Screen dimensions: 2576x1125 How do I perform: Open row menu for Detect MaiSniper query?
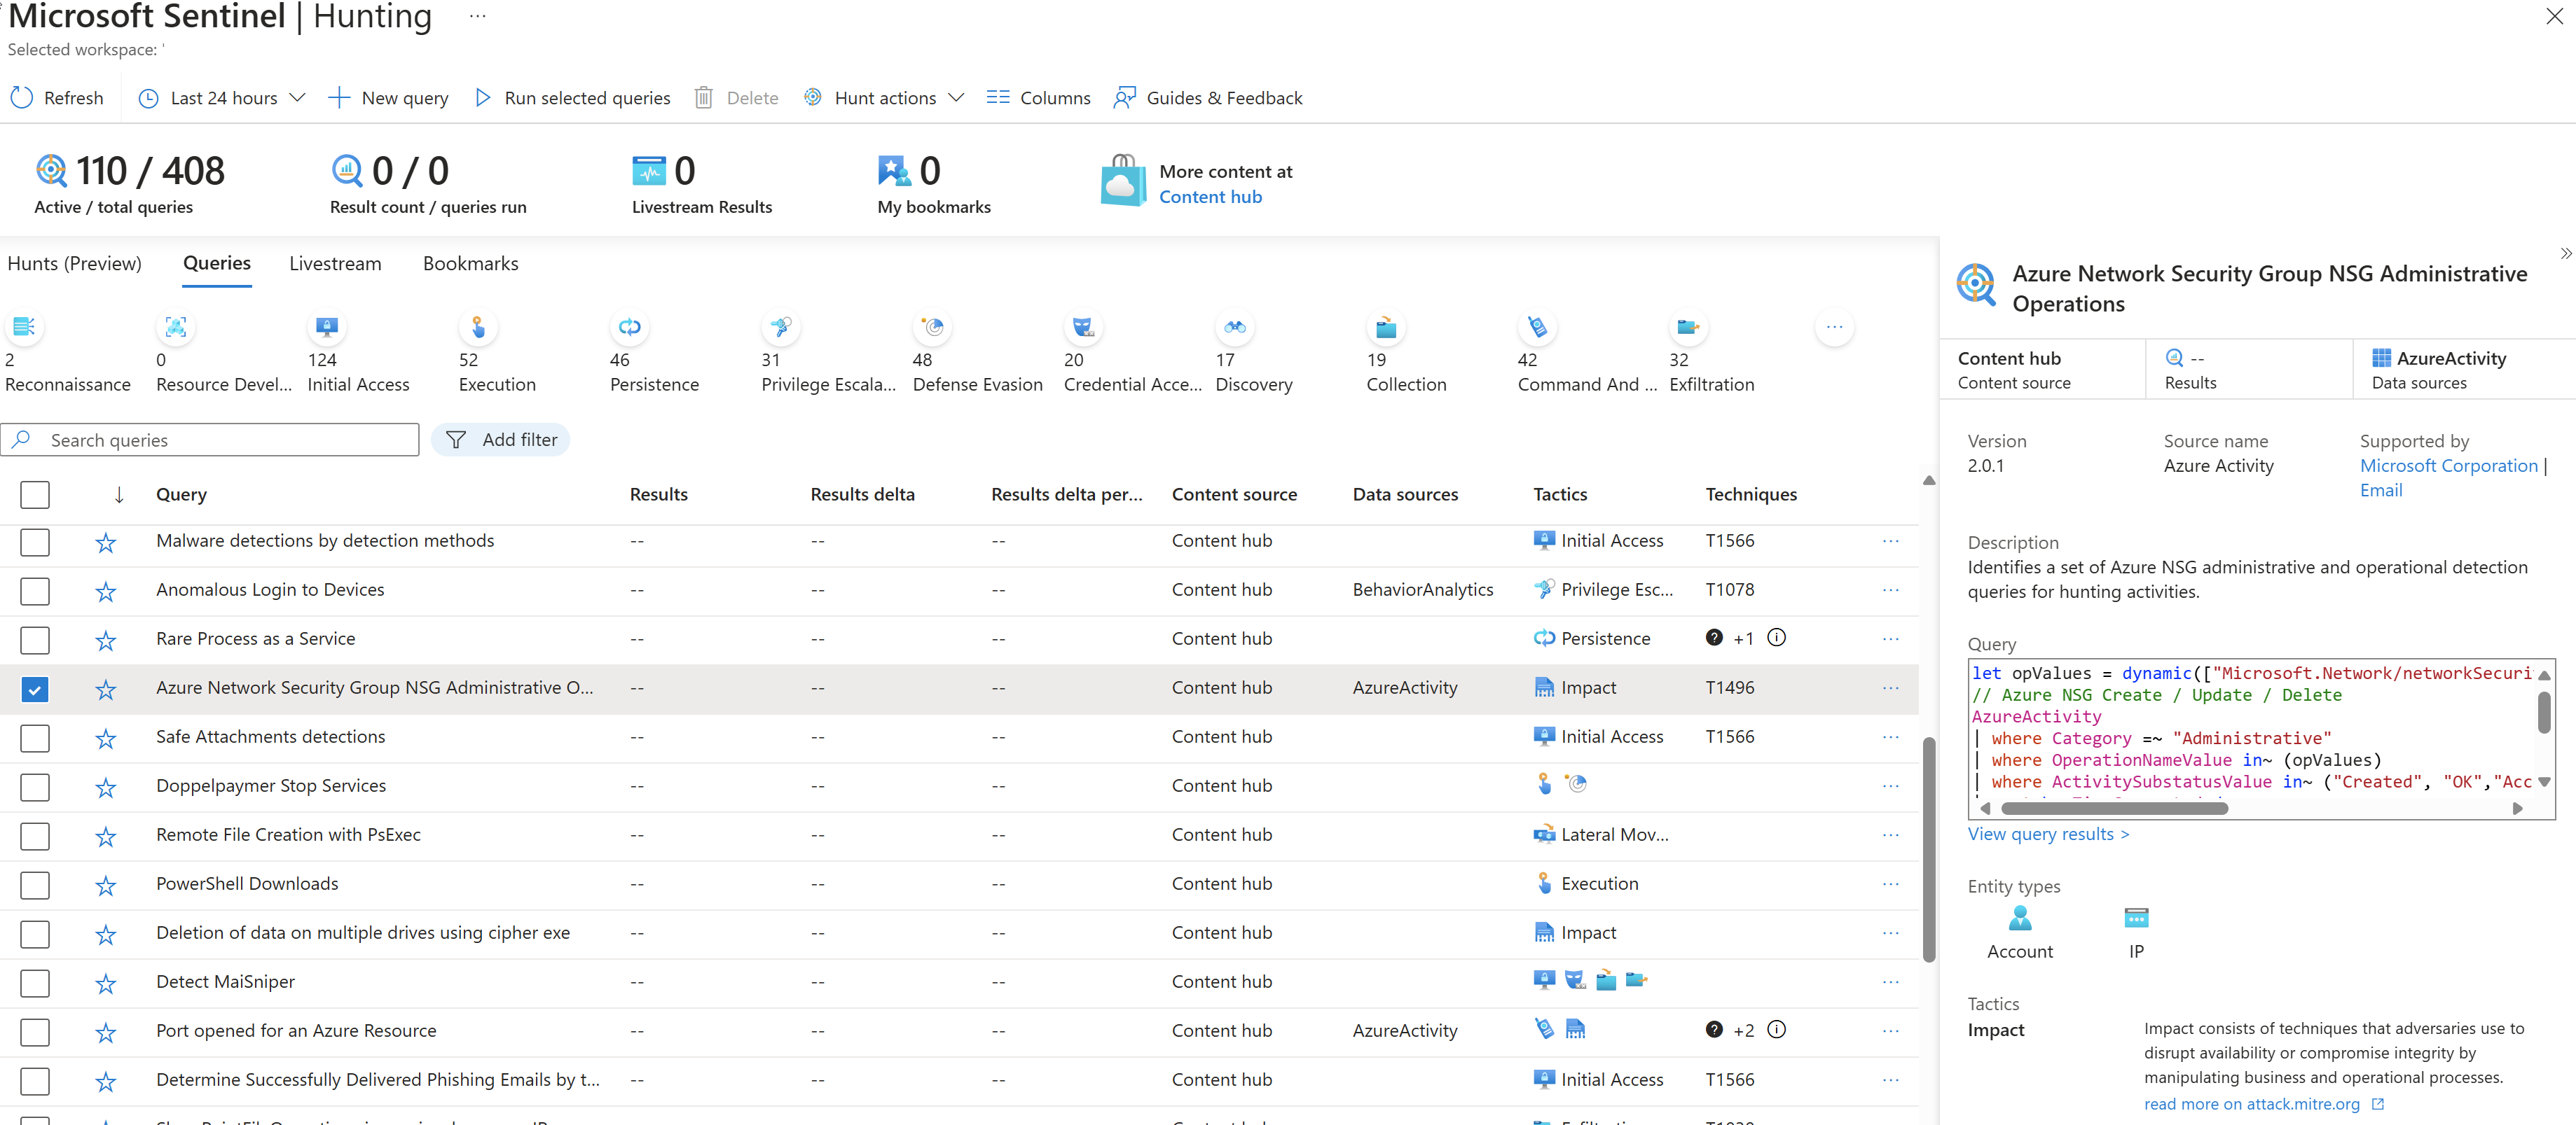(1890, 981)
